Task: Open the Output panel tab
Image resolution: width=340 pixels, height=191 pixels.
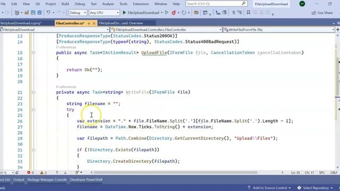Action: [19, 180]
